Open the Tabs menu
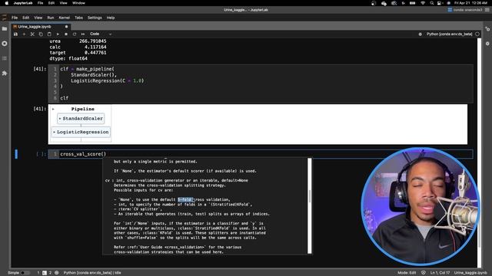The height and width of the screenshot is (276, 492). [x=78, y=18]
